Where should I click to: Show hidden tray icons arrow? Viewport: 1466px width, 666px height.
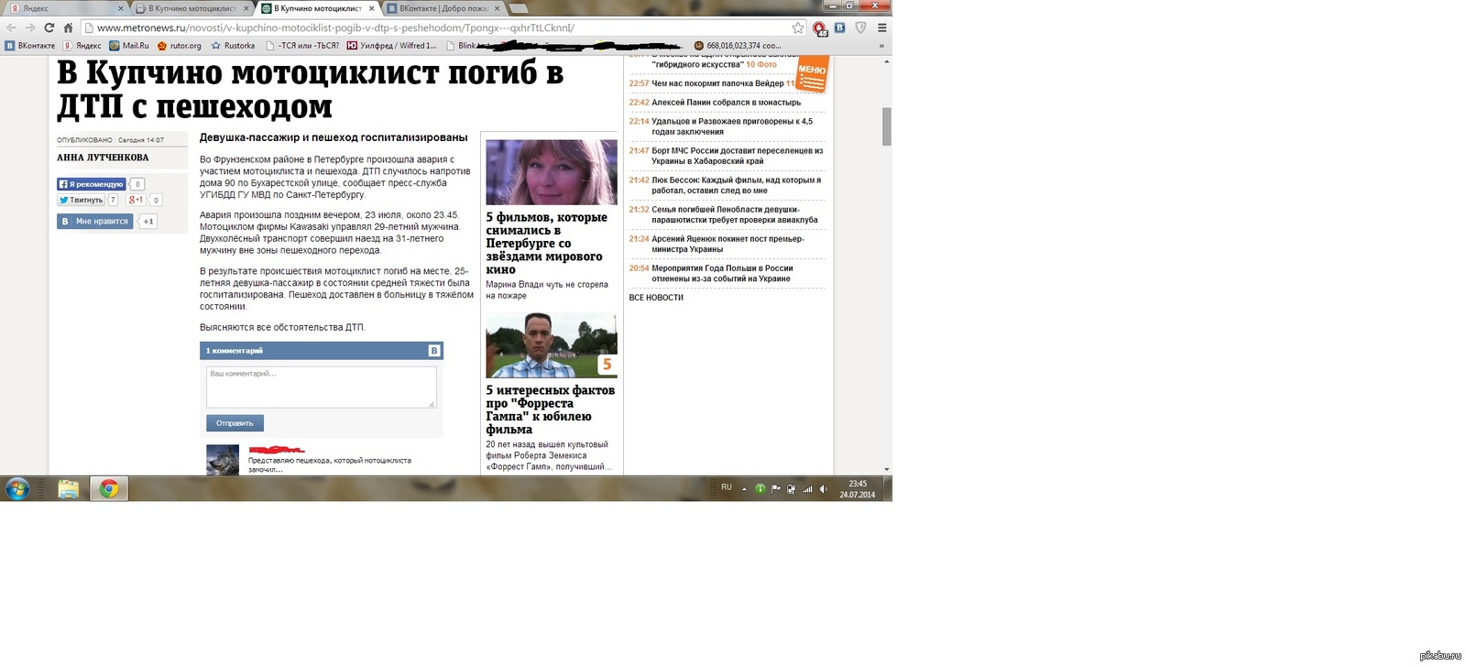[744, 489]
